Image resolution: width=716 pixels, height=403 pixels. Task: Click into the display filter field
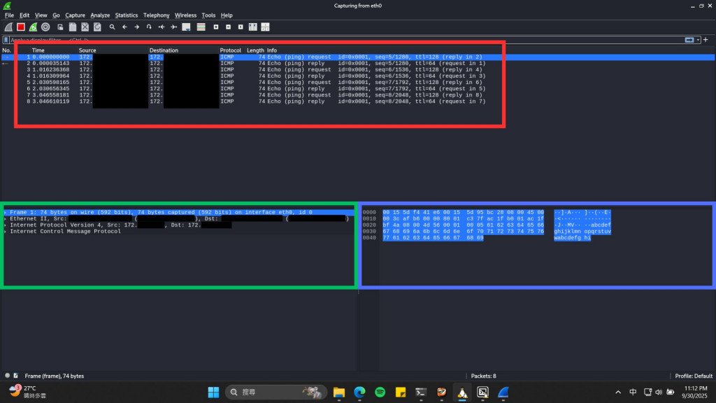coord(345,40)
